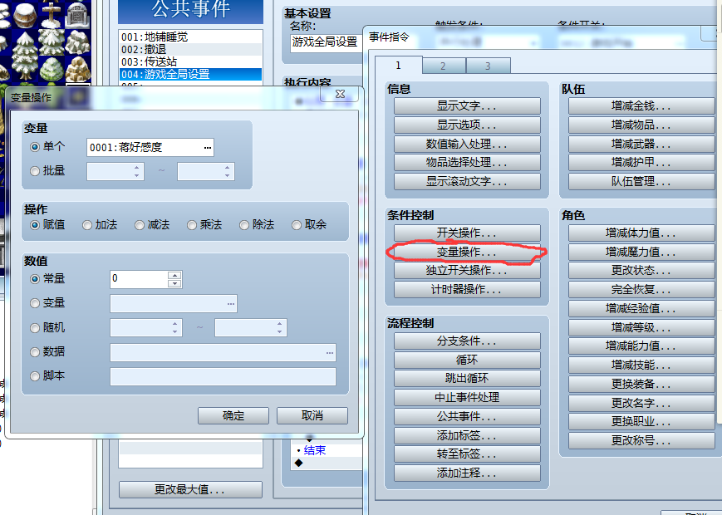Click the 显示文字... command button
The width and height of the screenshot is (722, 515).
pyautogui.click(x=467, y=105)
